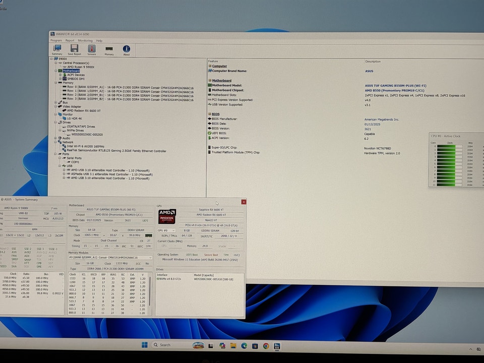Expand the ASMedia USB 3.1 Host Controller node
Screen dimensions: 484x363
(64, 174)
